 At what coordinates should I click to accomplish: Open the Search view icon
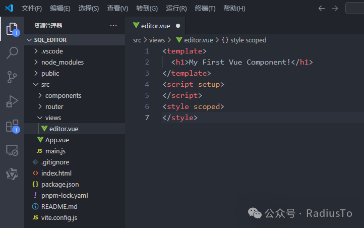click(12, 53)
